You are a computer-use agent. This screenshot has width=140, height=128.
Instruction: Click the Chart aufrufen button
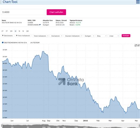click(x=56, y=12)
